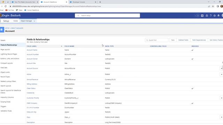223x125 pixels.
Task: Close the New This Week Accounts tab
Action: pyautogui.click(x=37, y=2)
